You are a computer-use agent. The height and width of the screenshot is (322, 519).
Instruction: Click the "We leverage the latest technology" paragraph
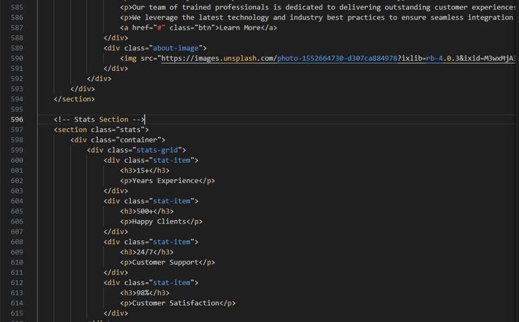click(x=318, y=18)
